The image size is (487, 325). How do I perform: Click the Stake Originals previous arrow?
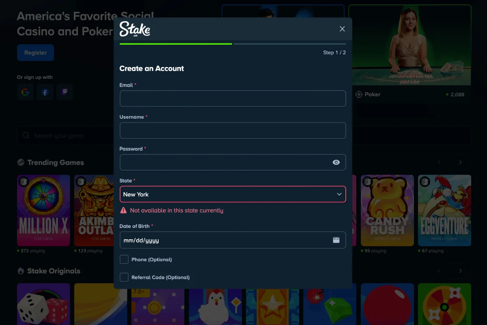pos(439,271)
